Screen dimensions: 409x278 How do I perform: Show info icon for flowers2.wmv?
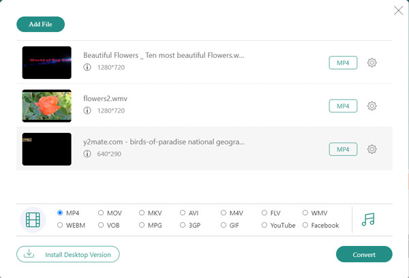[87, 110]
